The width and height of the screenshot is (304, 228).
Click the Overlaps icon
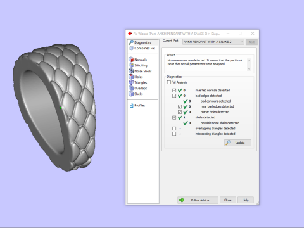pyautogui.click(x=131, y=88)
